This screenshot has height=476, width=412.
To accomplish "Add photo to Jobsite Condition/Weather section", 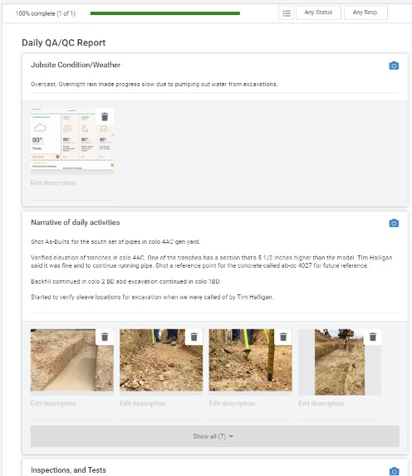I will pyautogui.click(x=394, y=66).
